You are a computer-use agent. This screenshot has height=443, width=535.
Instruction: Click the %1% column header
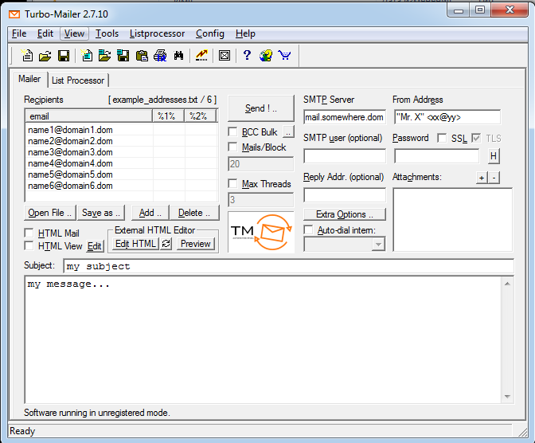click(168, 116)
